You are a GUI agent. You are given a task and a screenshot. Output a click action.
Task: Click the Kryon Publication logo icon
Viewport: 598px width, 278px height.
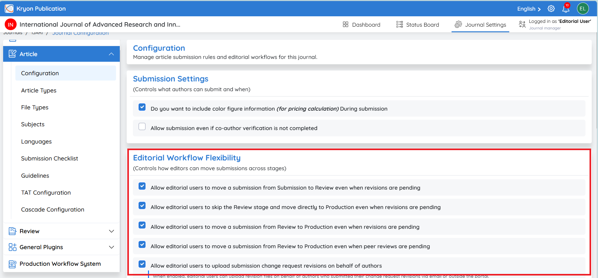(x=9, y=8)
